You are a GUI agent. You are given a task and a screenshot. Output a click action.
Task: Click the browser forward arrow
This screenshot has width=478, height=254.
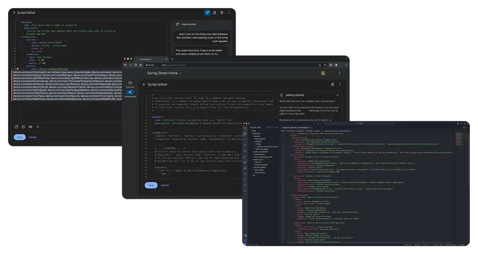131,65
